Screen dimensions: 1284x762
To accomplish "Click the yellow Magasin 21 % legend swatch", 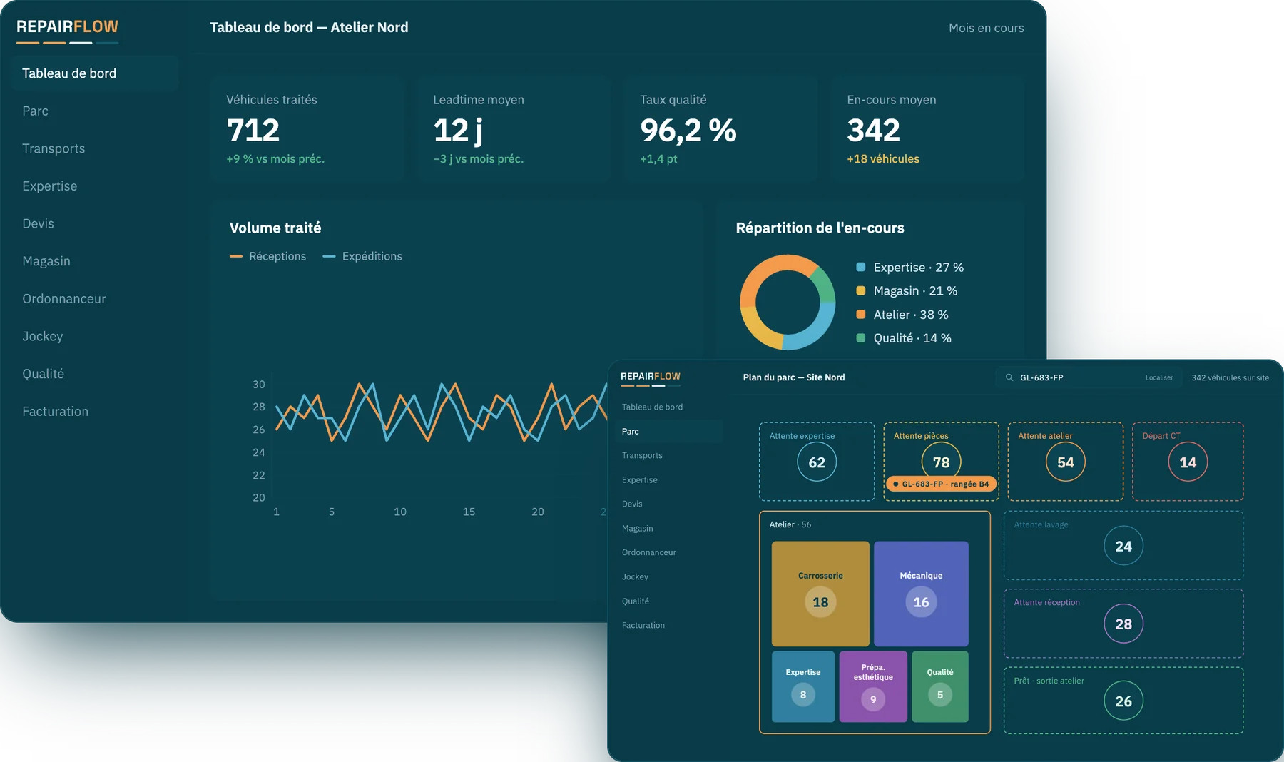I will click(x=861, y=291).
